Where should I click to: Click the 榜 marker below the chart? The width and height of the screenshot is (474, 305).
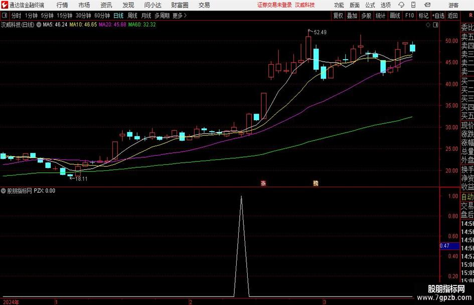pyautogui.click(x=315, y=183)
